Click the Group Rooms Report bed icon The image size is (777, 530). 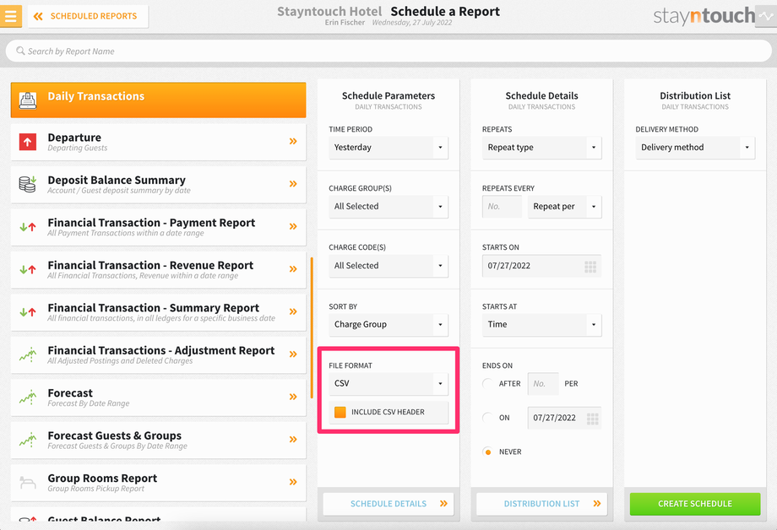pyautogui.click(x=28, y=482)
